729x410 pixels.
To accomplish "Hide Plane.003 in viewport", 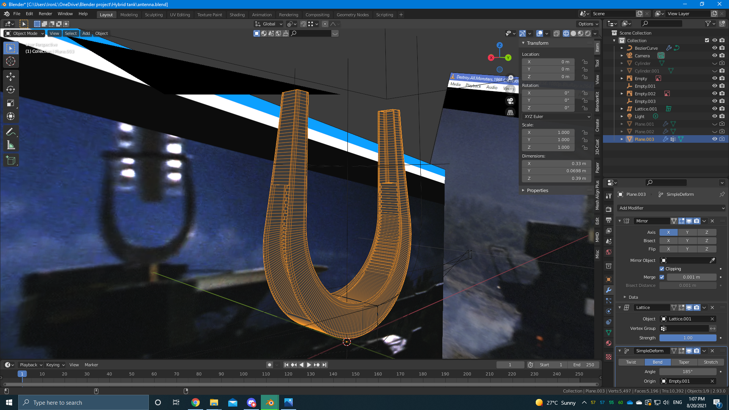I will coord(715,139).
